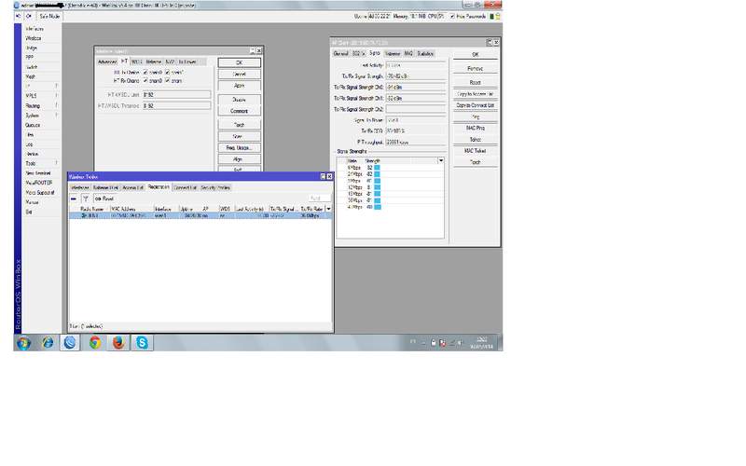The image size is (746, 466).
Task: Click the HT AMSDU Threshold field
Action: pos(176,105)
